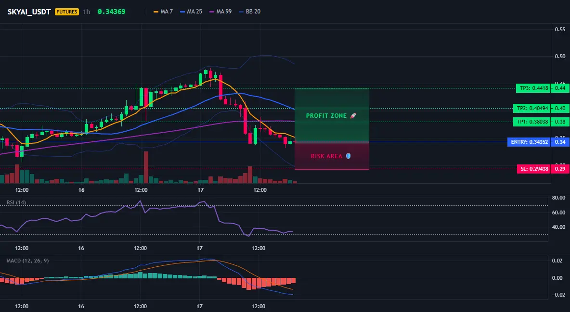Click the 17 date label under main chart
Screen dimensions: 570x312
click(x=200, y=190)
